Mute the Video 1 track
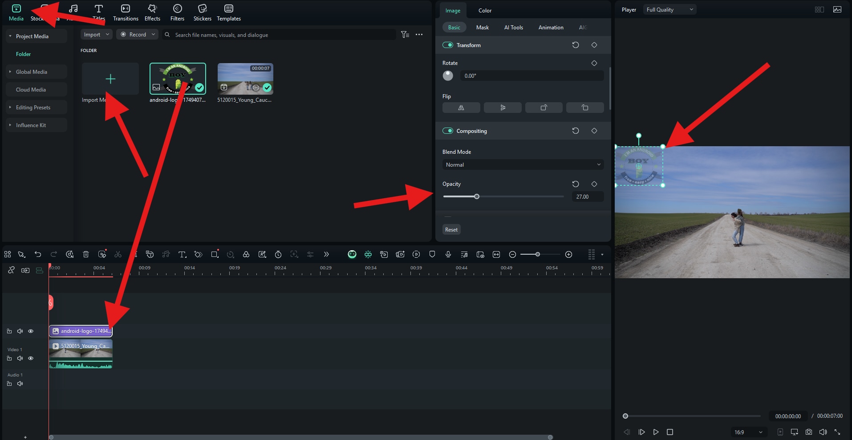852x440 pixels. click(x=20, y=358)
